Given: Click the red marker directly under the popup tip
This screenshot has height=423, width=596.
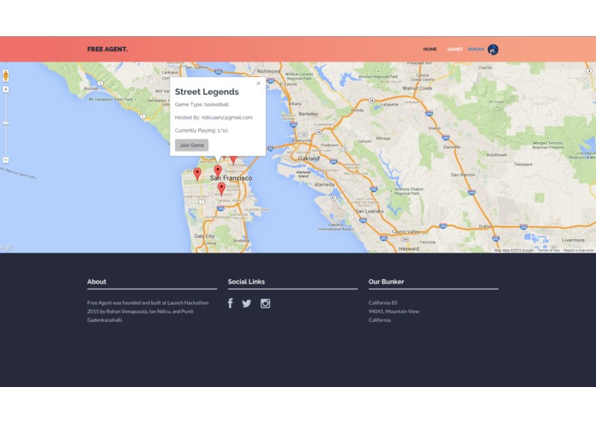Looking at the screenshot, I should pos(218,170).
